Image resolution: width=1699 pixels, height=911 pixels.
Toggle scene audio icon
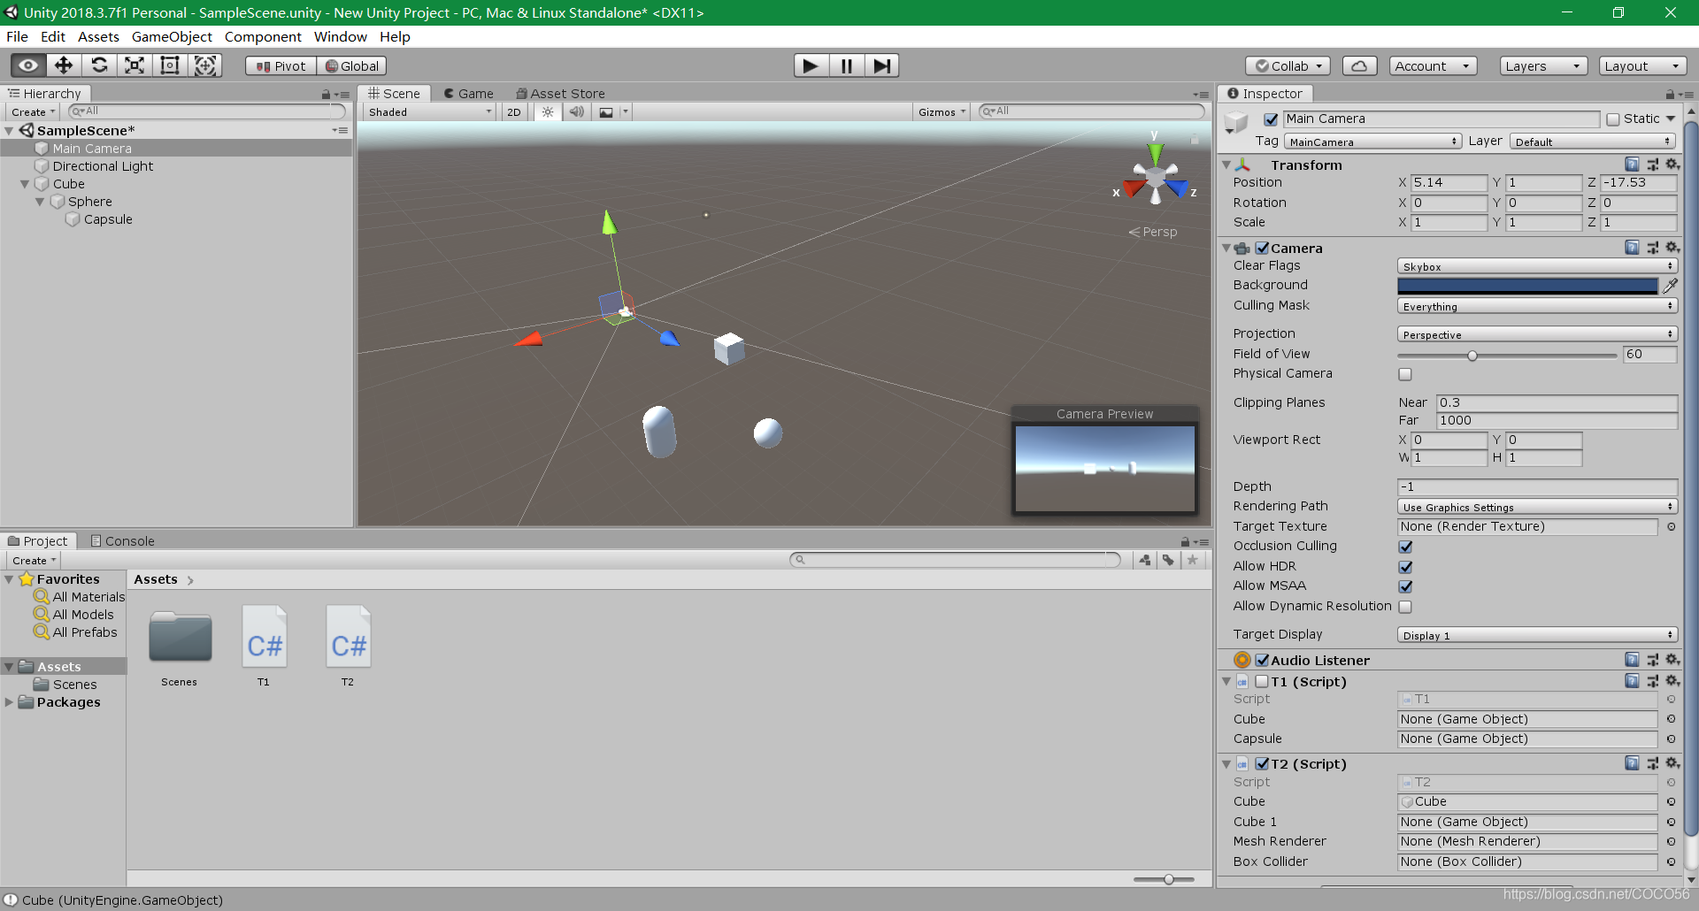click(577, 112)
